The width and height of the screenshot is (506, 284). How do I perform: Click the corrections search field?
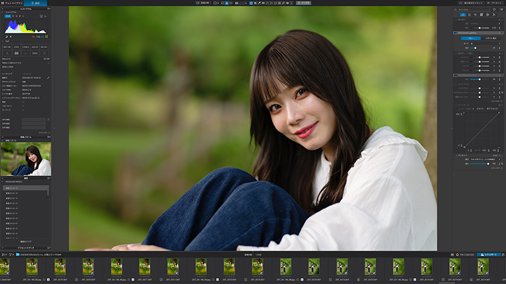tap(473, 9)
